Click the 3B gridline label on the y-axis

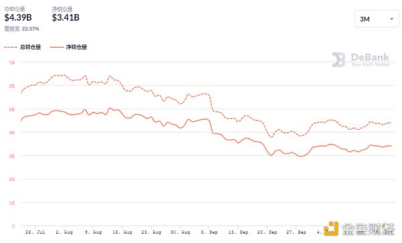[12, 156]
